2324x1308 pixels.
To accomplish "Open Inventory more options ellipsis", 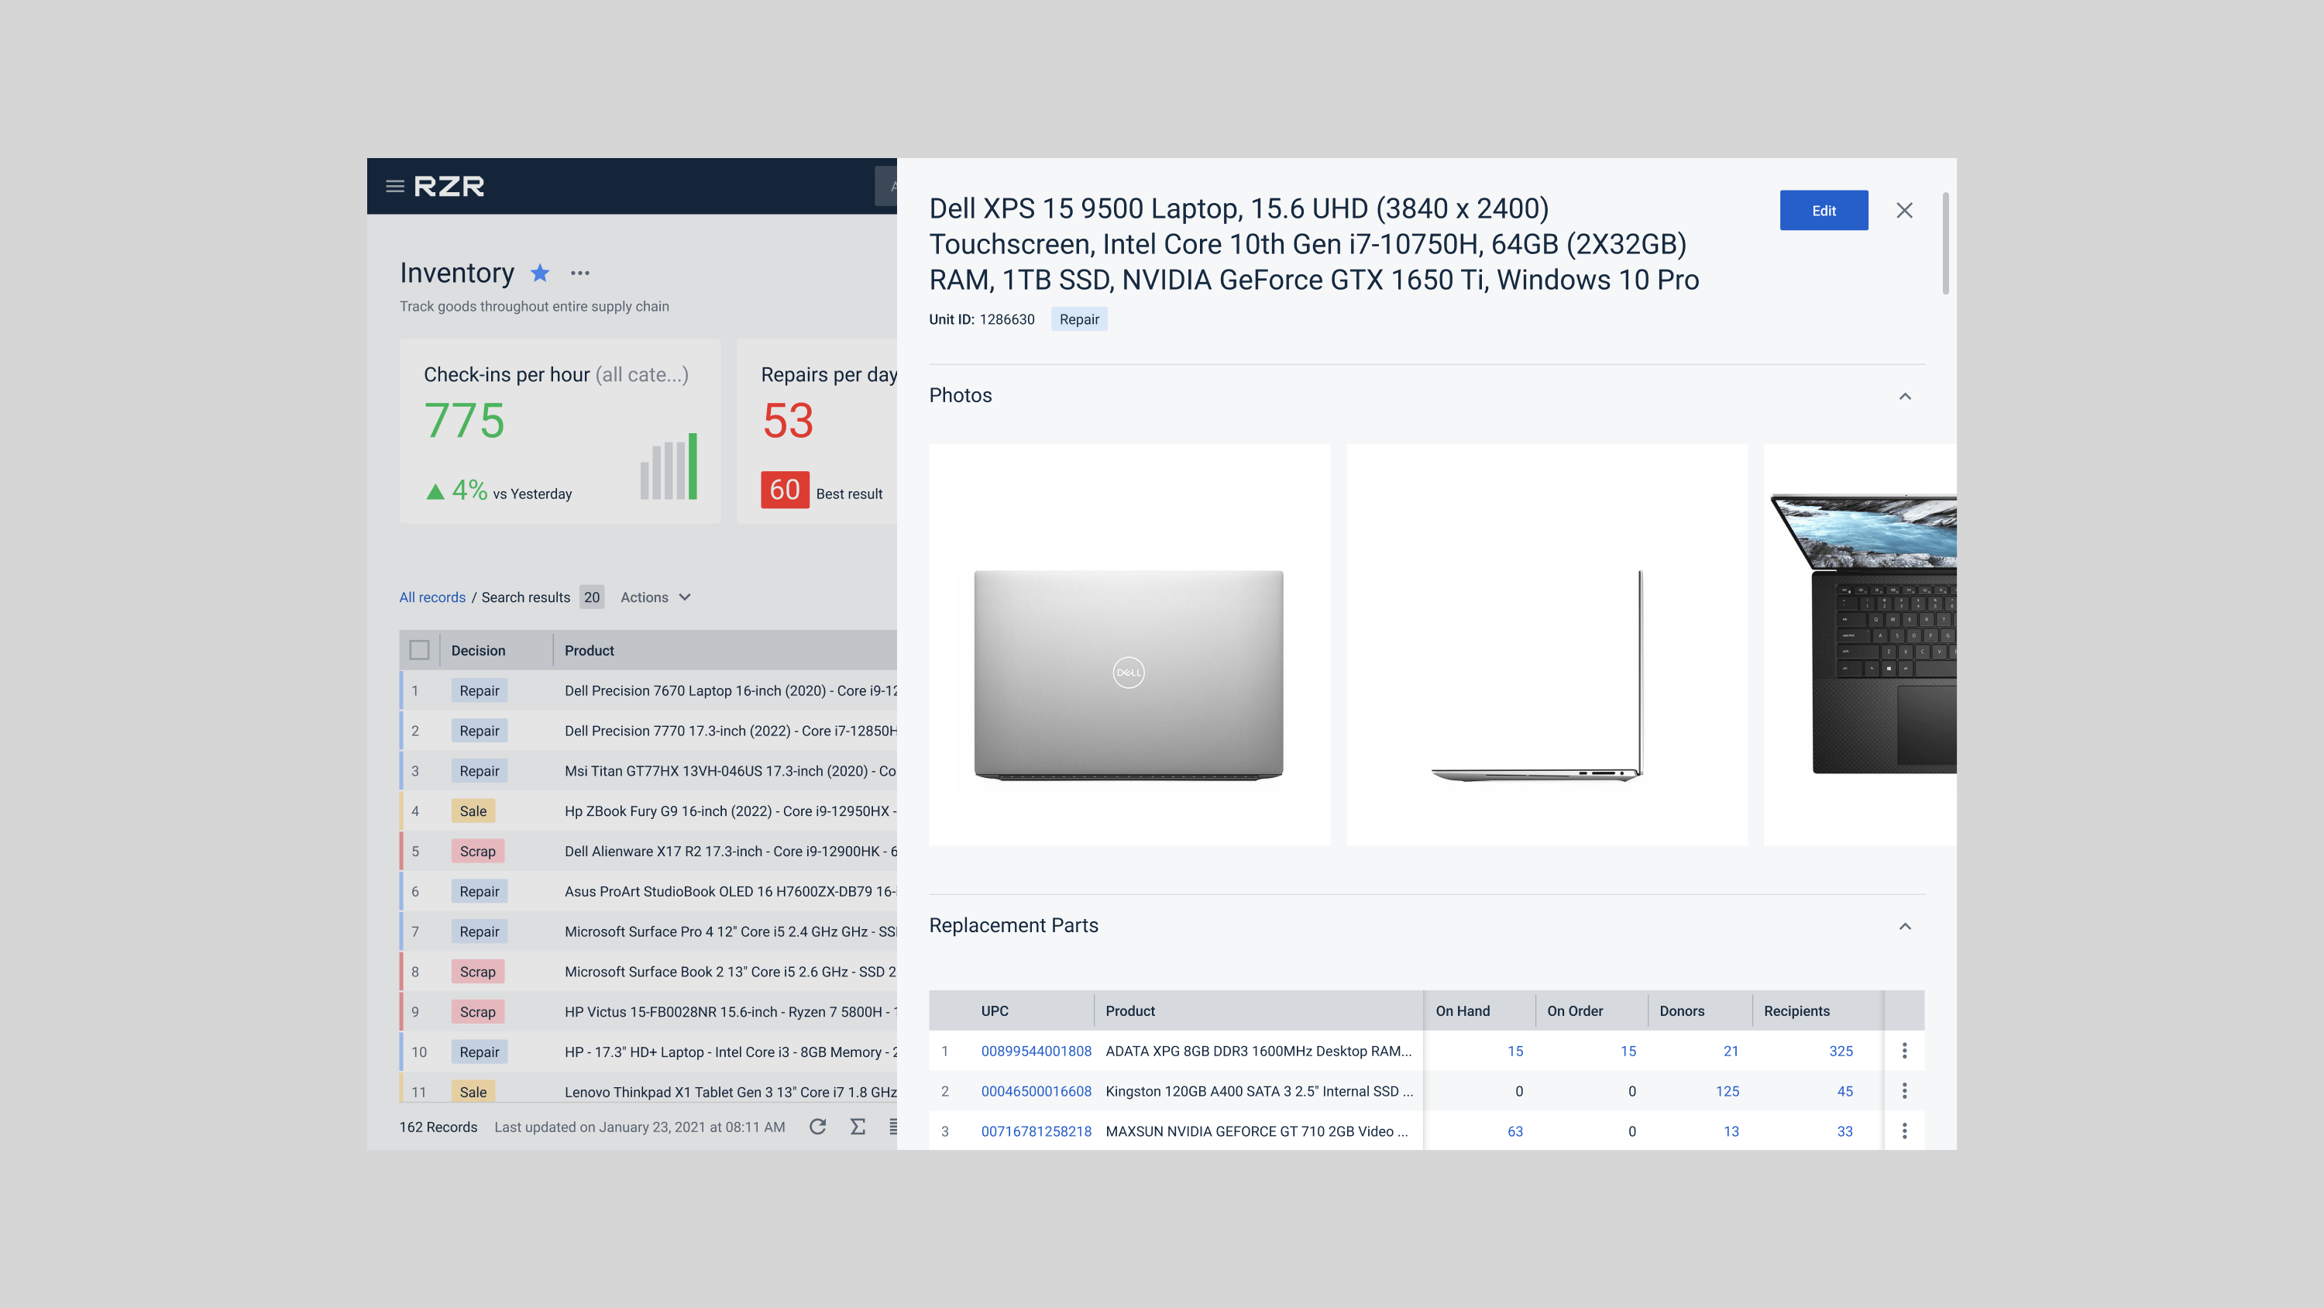I will (580, 273).
